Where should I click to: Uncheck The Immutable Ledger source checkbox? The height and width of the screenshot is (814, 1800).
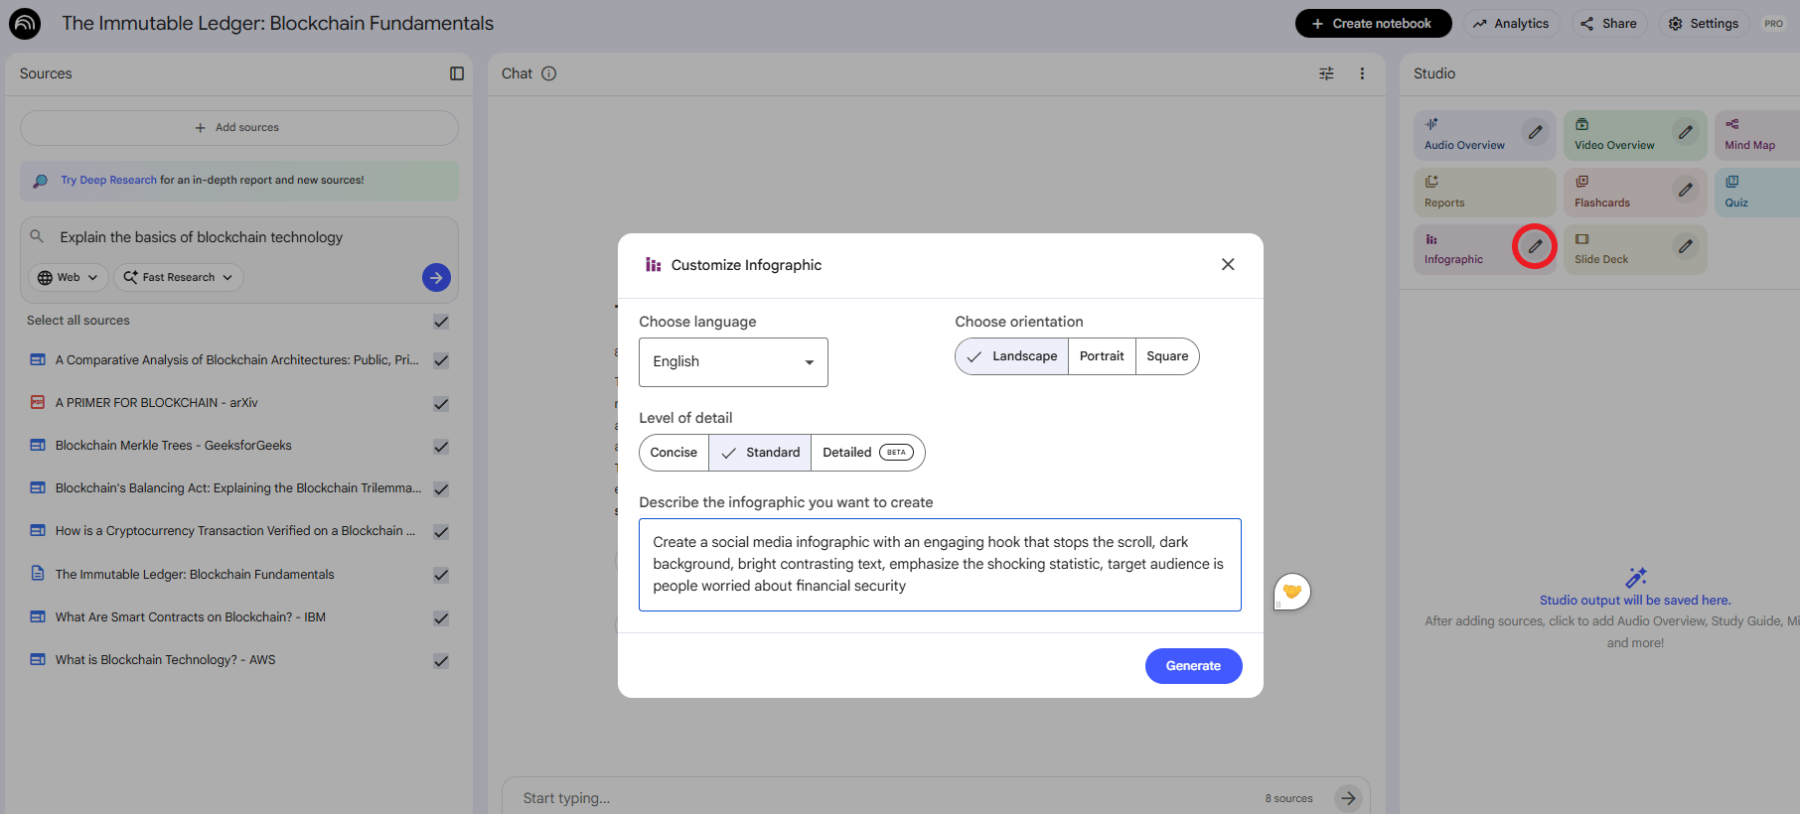pos(441,575)
